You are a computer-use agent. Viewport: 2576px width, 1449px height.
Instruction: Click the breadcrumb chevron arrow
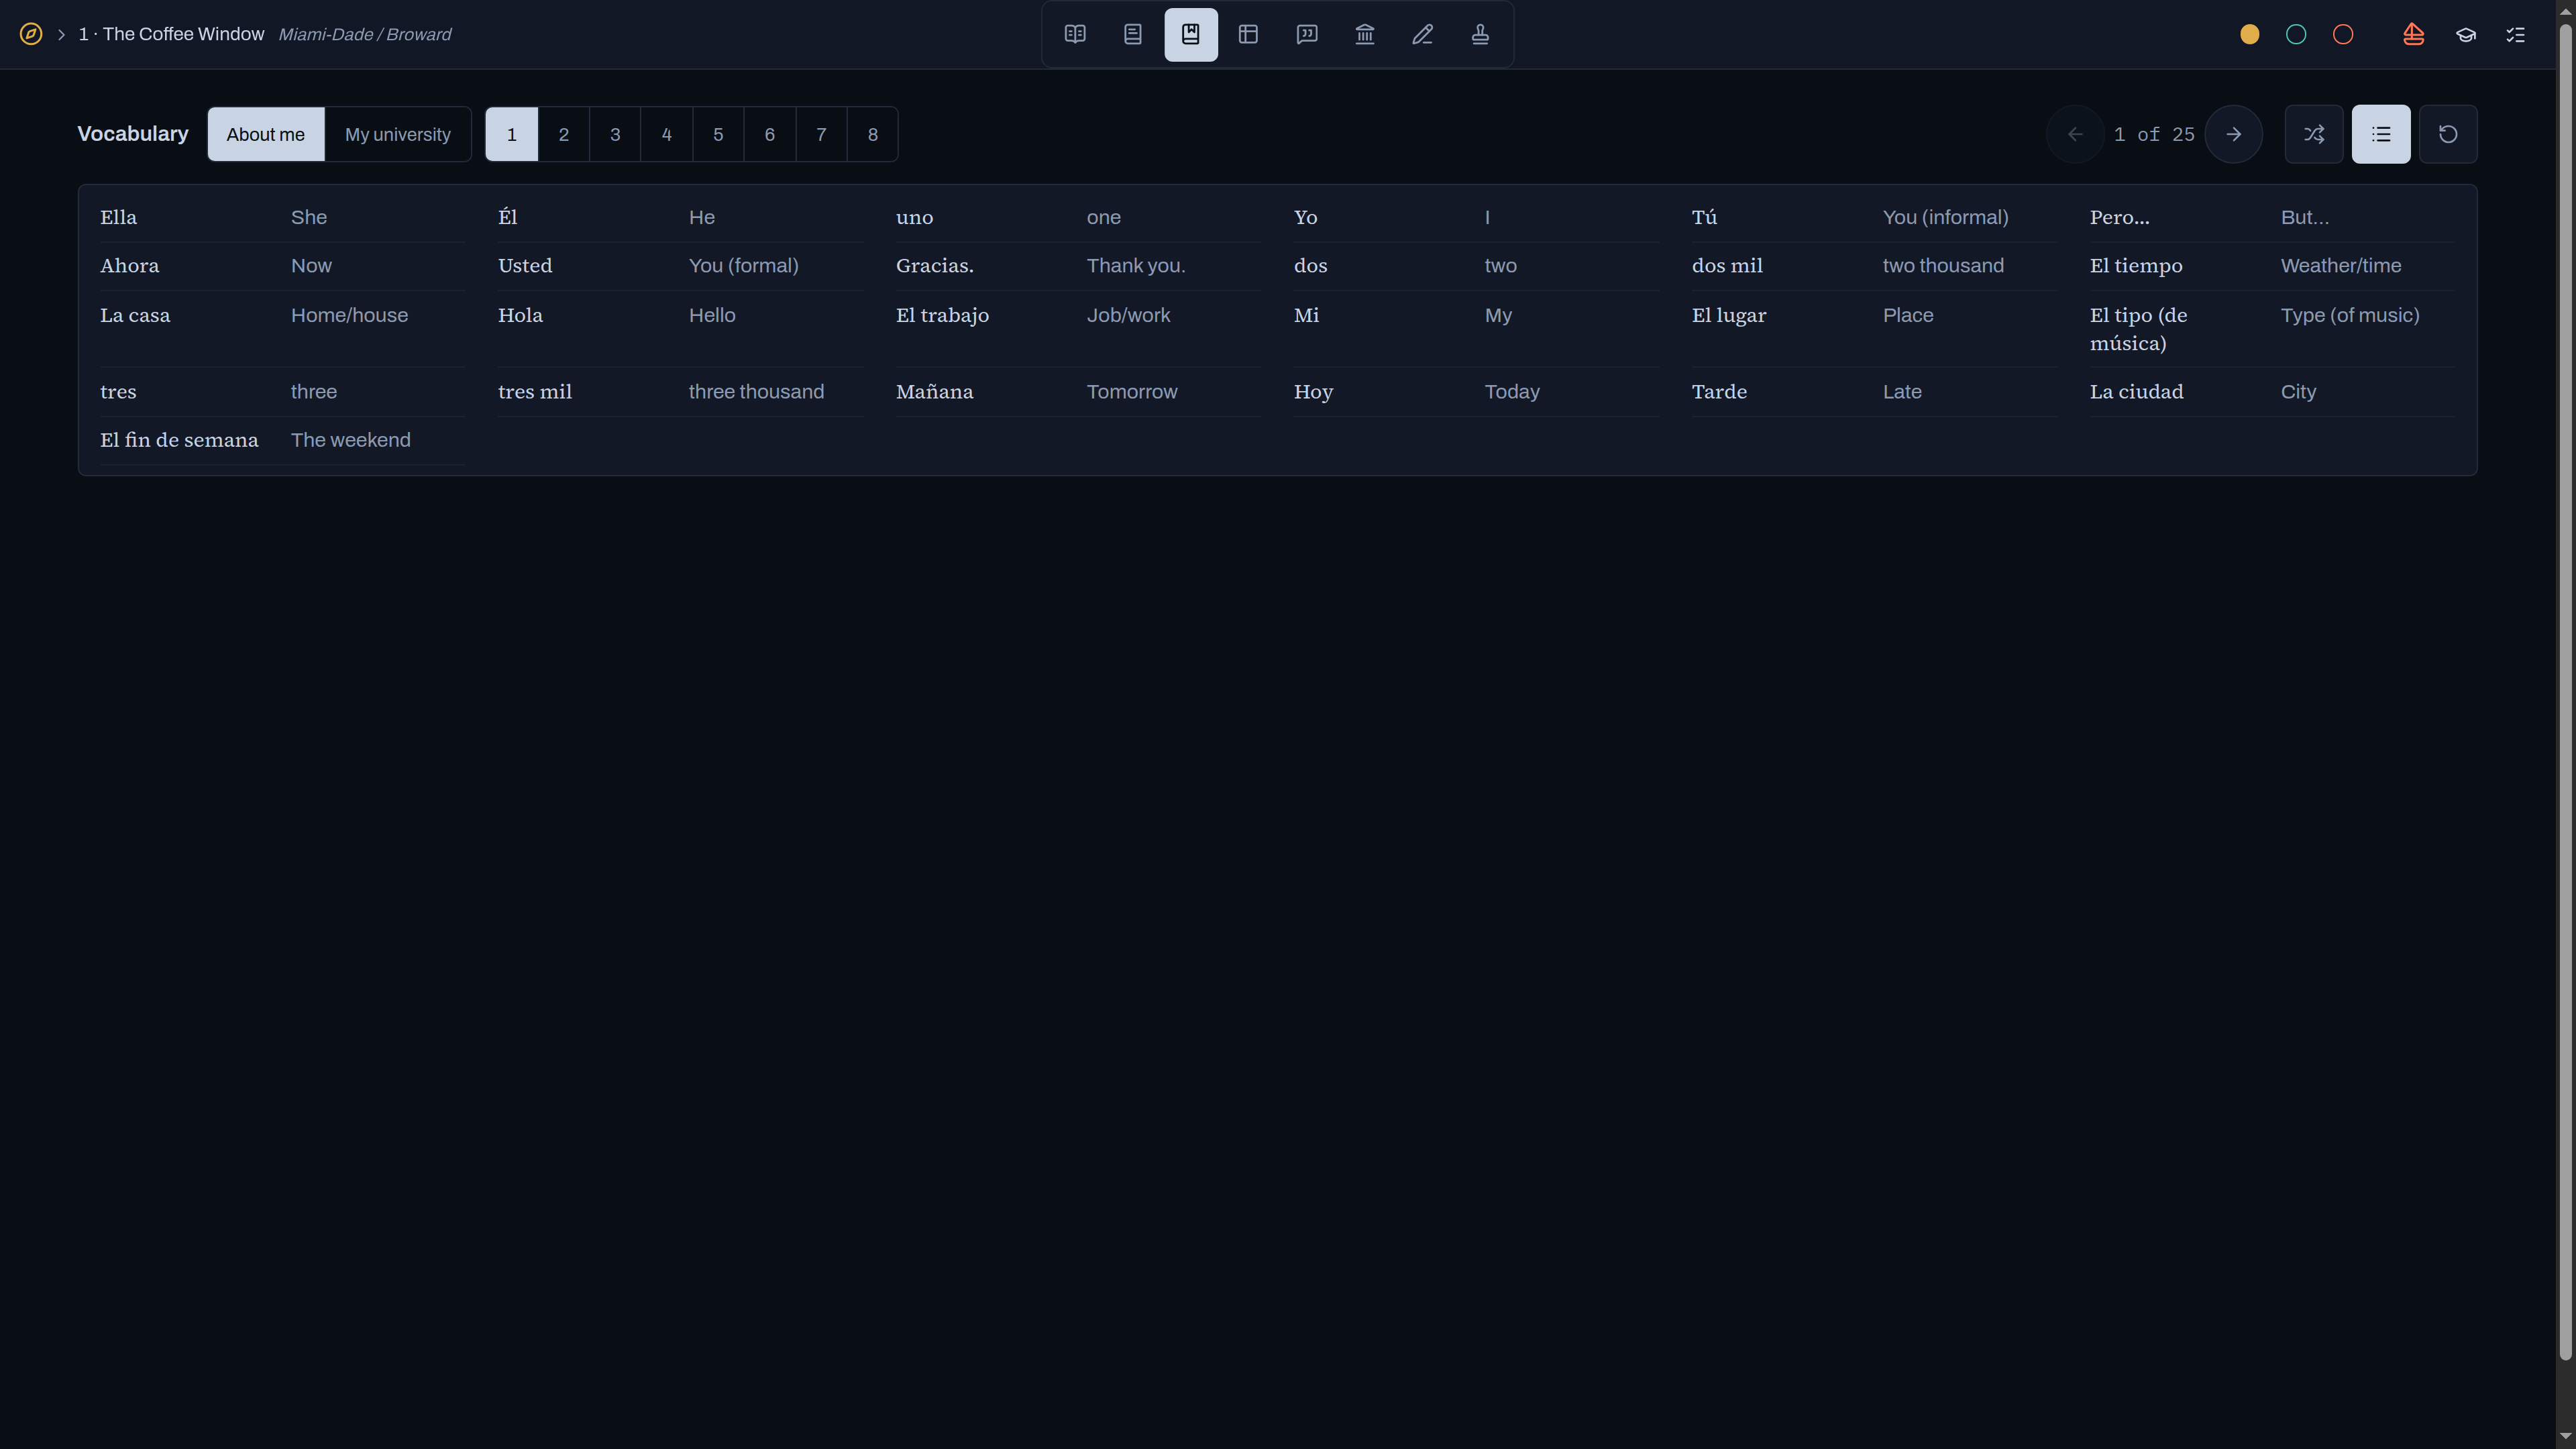pos(61,35)
